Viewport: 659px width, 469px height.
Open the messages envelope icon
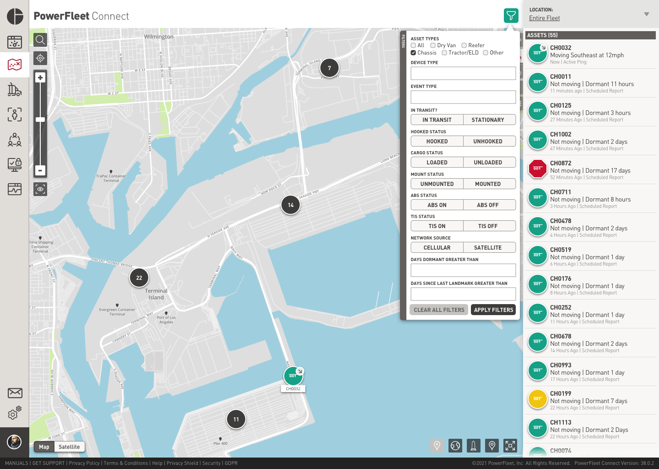click(15, 393)
